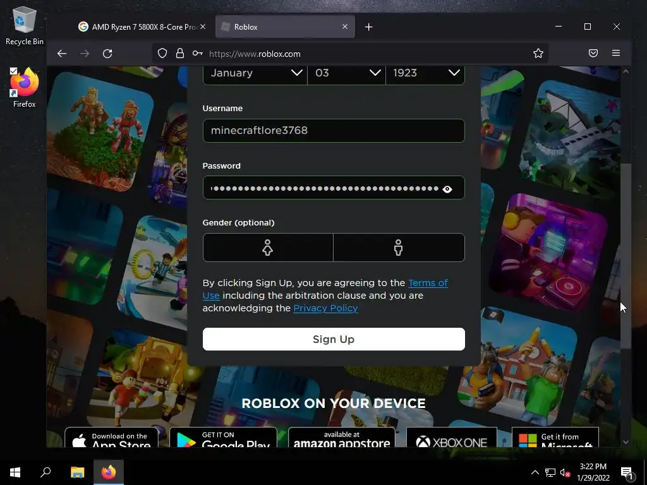Viewport: 647px width, 485px height.
Task: Open the Windows Start menu
Action: [15, 472]
